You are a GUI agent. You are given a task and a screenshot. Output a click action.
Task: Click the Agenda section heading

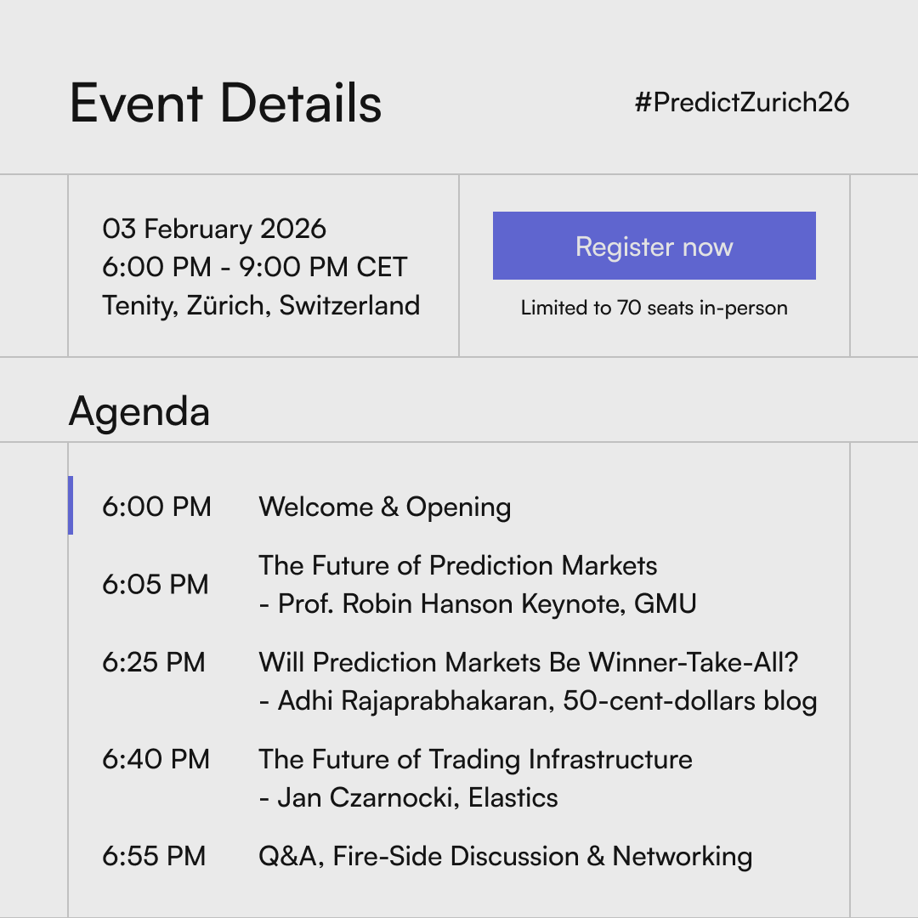(139, 411)
